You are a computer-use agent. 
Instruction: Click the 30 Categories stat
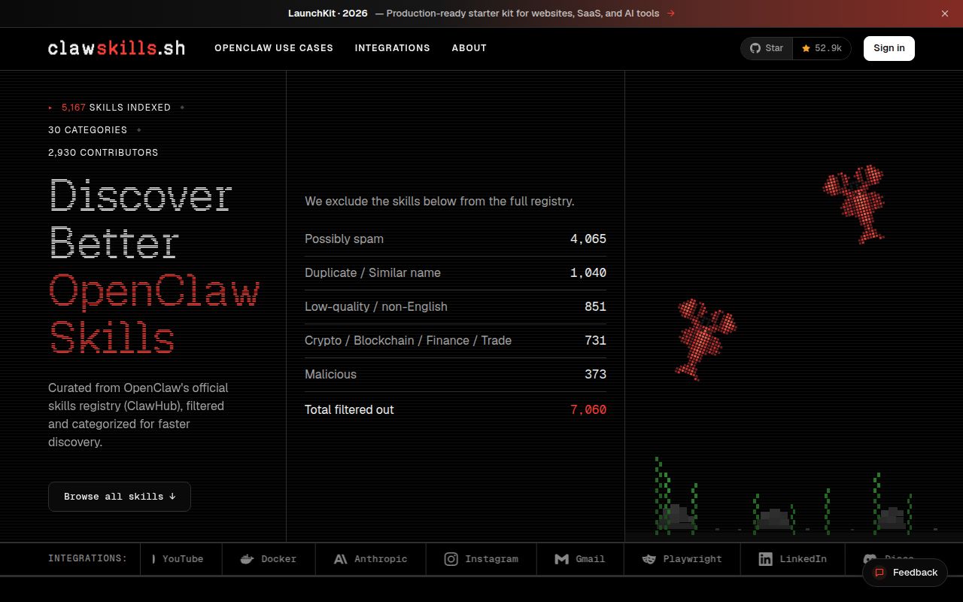(87, 130)
